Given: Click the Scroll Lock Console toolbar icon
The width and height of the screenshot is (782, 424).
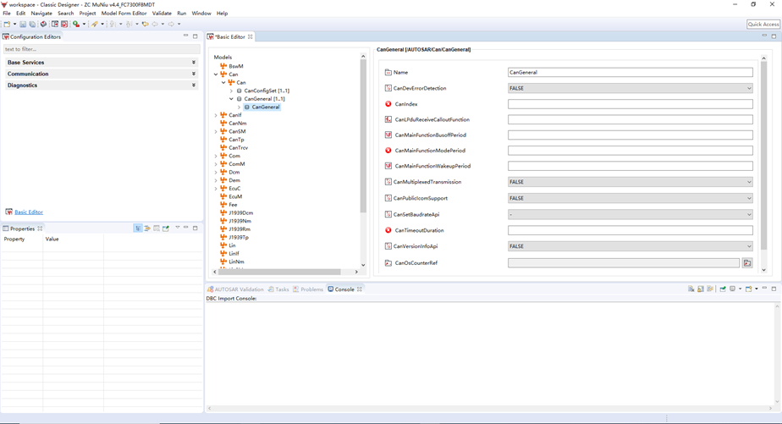Looking at the screenshot, I should point(701,289).
